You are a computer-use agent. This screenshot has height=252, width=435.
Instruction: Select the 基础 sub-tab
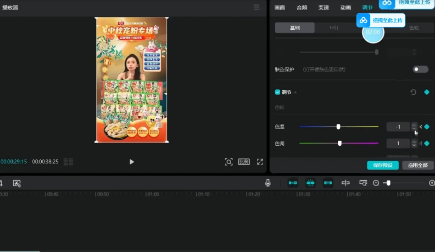295,27
